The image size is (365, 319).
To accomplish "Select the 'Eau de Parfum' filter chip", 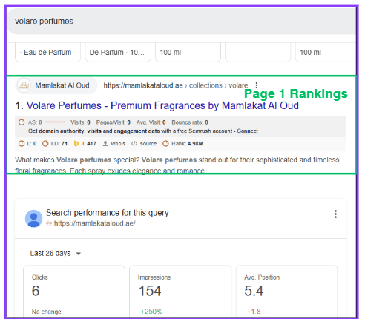I will [47, 53].
